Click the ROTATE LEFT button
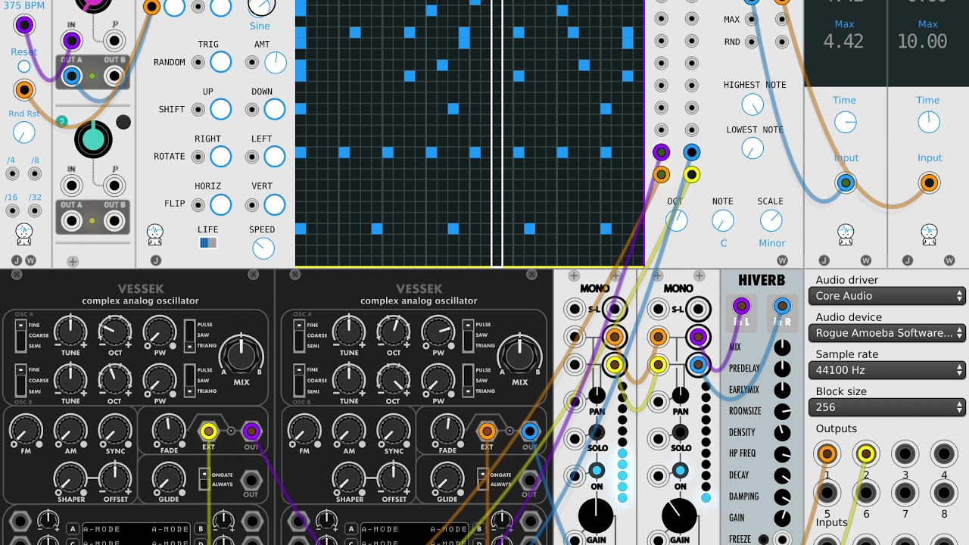The height and width of the screenshot is (545, 969). [x=274, y=157]
